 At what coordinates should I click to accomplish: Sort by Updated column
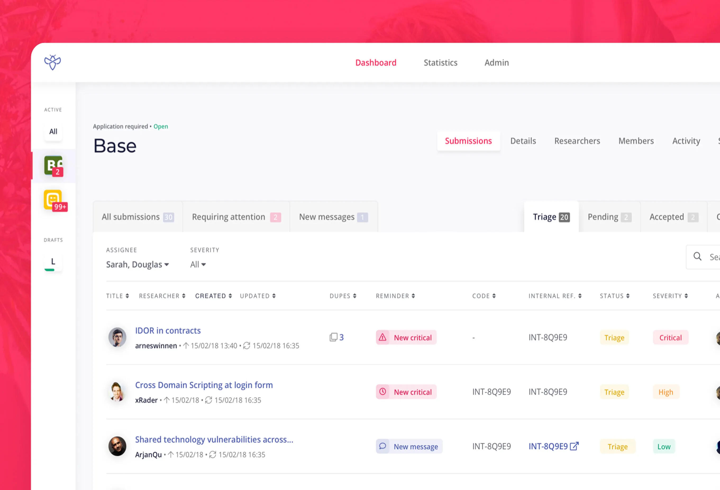pos(258,296)
